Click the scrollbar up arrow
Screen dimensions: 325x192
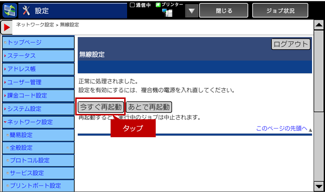(x=319, y=25)
